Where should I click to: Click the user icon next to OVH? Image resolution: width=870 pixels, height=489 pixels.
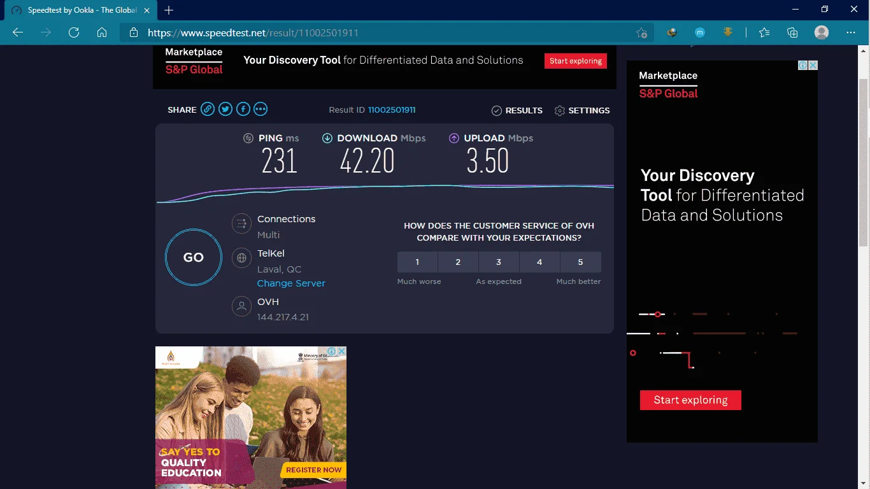pos(241,306)
